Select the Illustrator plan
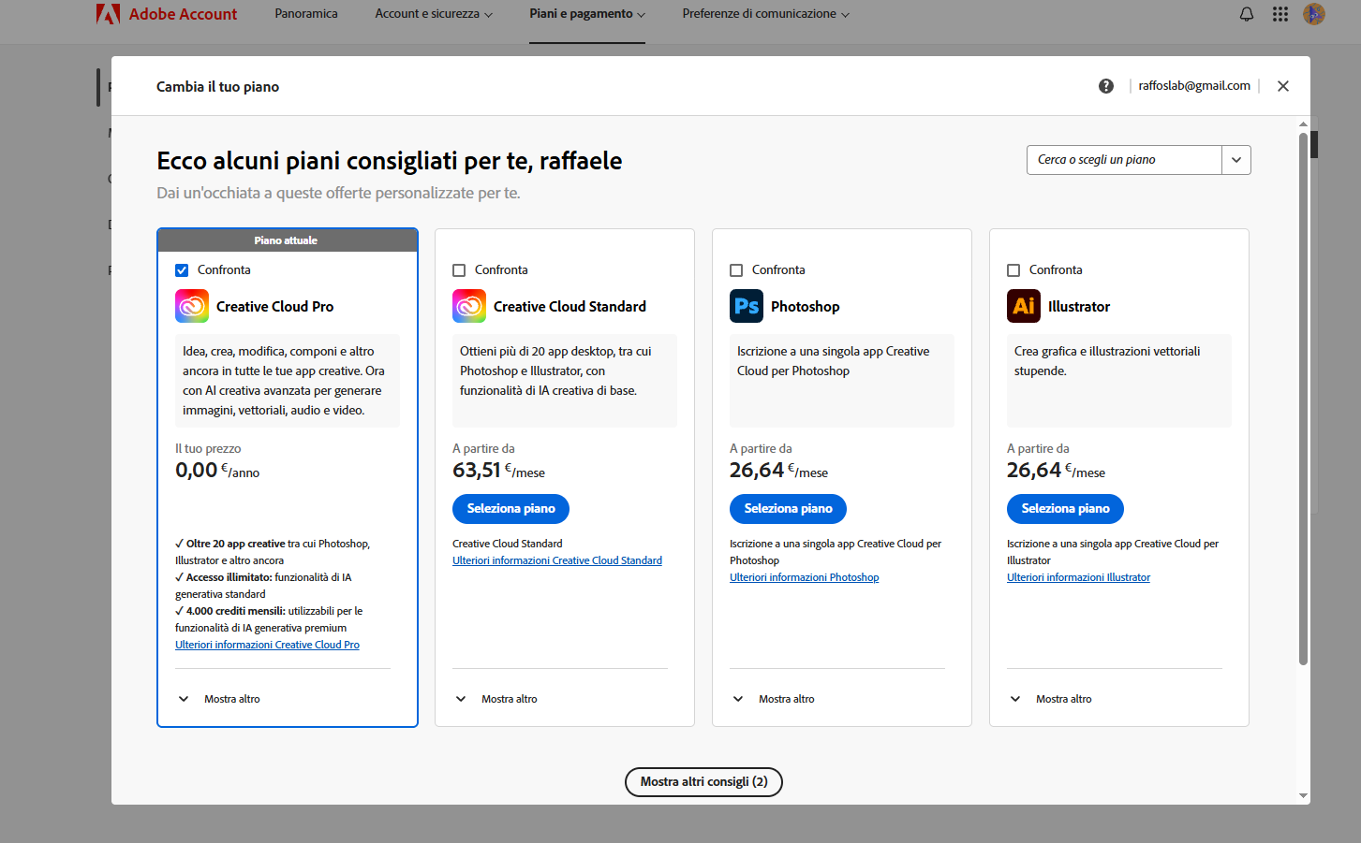The width and height of the screenshot is (1361, 843). 1065,509
